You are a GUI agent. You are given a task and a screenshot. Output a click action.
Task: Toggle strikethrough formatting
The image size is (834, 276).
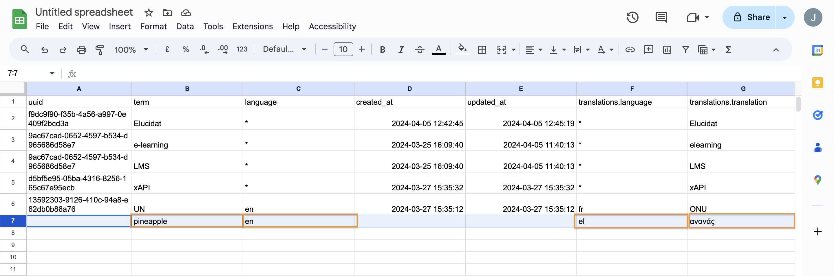point(420,49)
